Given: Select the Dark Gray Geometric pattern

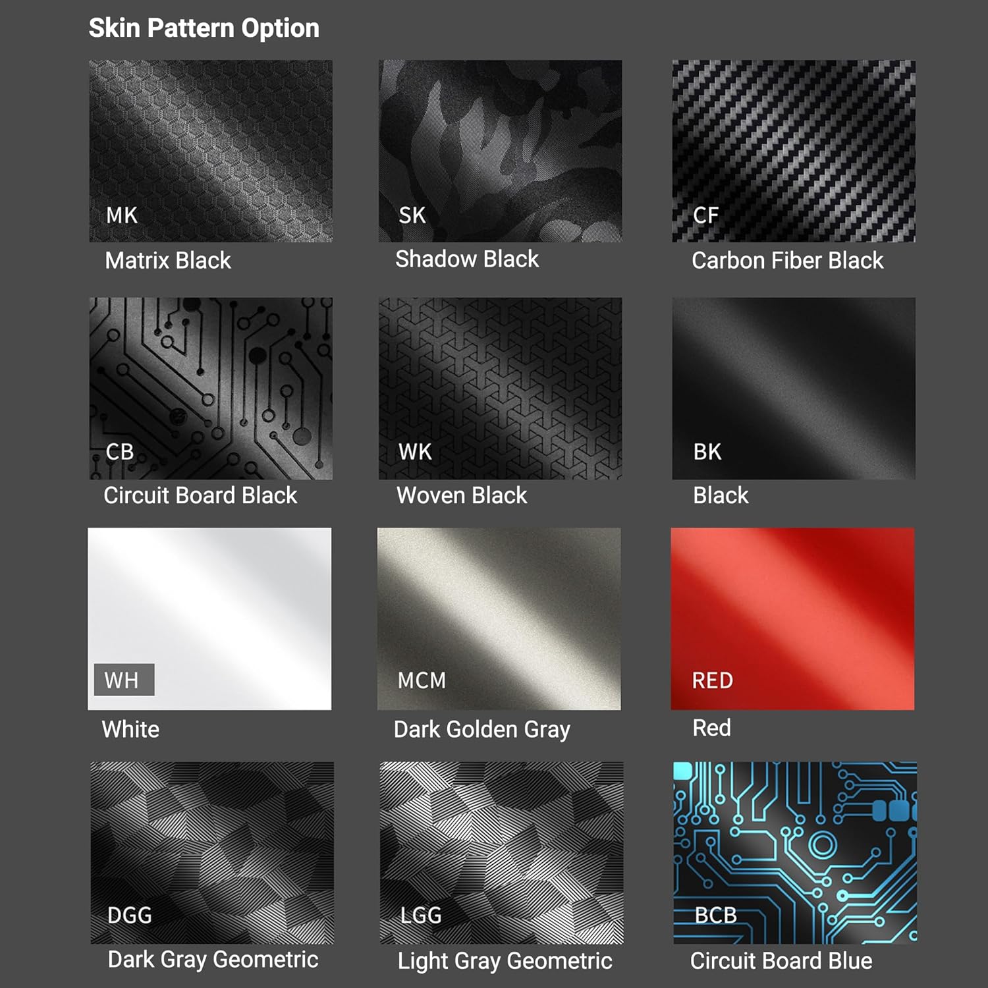Looking at the screenshot, I should (x=212, y=853).
